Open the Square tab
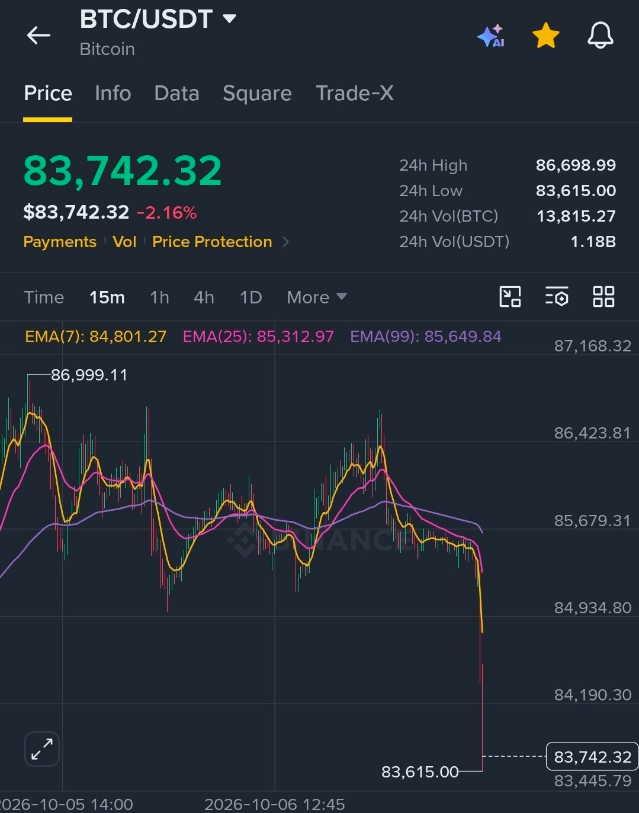 click(257, 93)
